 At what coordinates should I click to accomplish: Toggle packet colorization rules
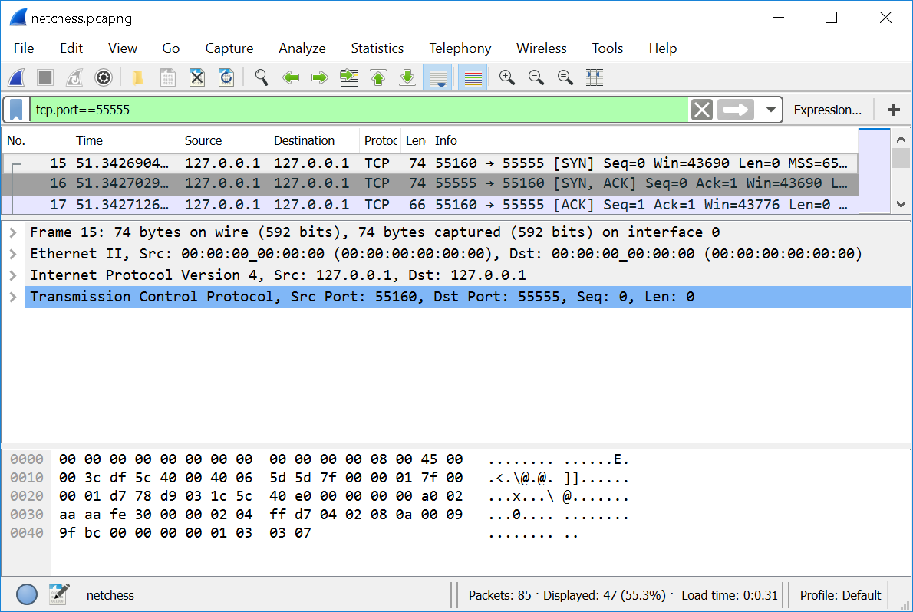473,77
